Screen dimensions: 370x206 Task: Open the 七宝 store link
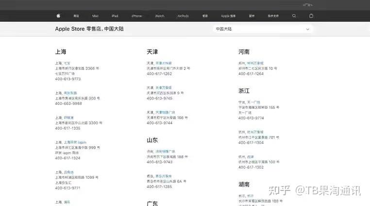(x=67, y=63)
